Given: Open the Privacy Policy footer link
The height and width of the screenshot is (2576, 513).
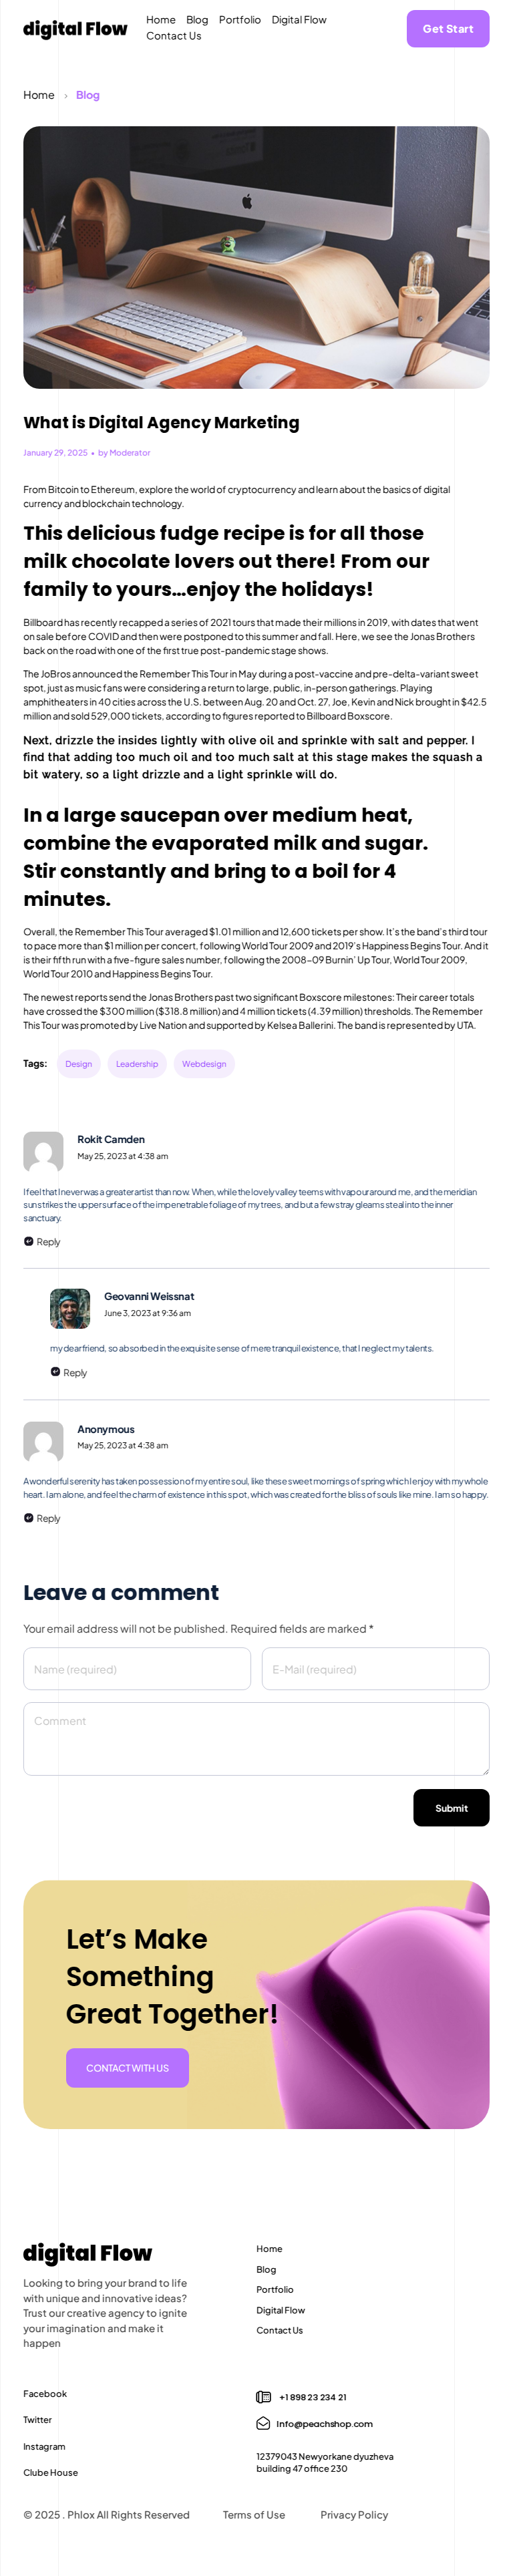Looking at the screenshot, I should click(354, 2514).
